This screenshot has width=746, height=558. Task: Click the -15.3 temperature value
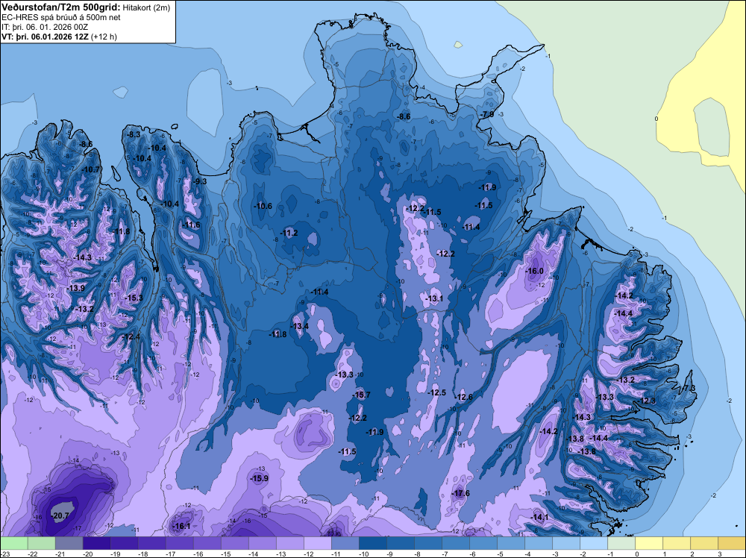(x=134, y=298)
